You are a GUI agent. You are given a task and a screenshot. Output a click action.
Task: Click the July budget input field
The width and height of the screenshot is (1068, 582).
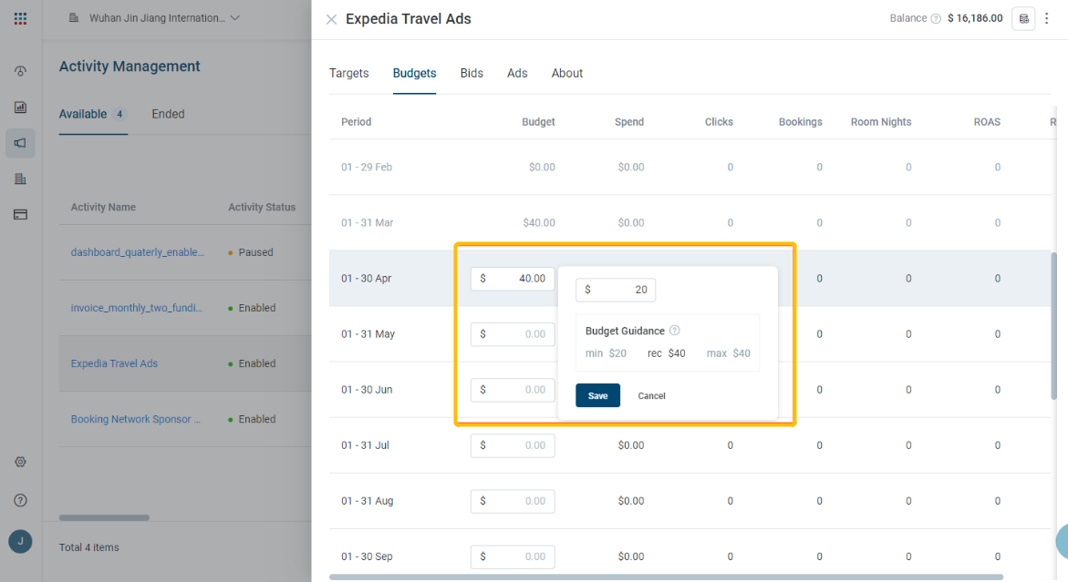pos(513,445)
